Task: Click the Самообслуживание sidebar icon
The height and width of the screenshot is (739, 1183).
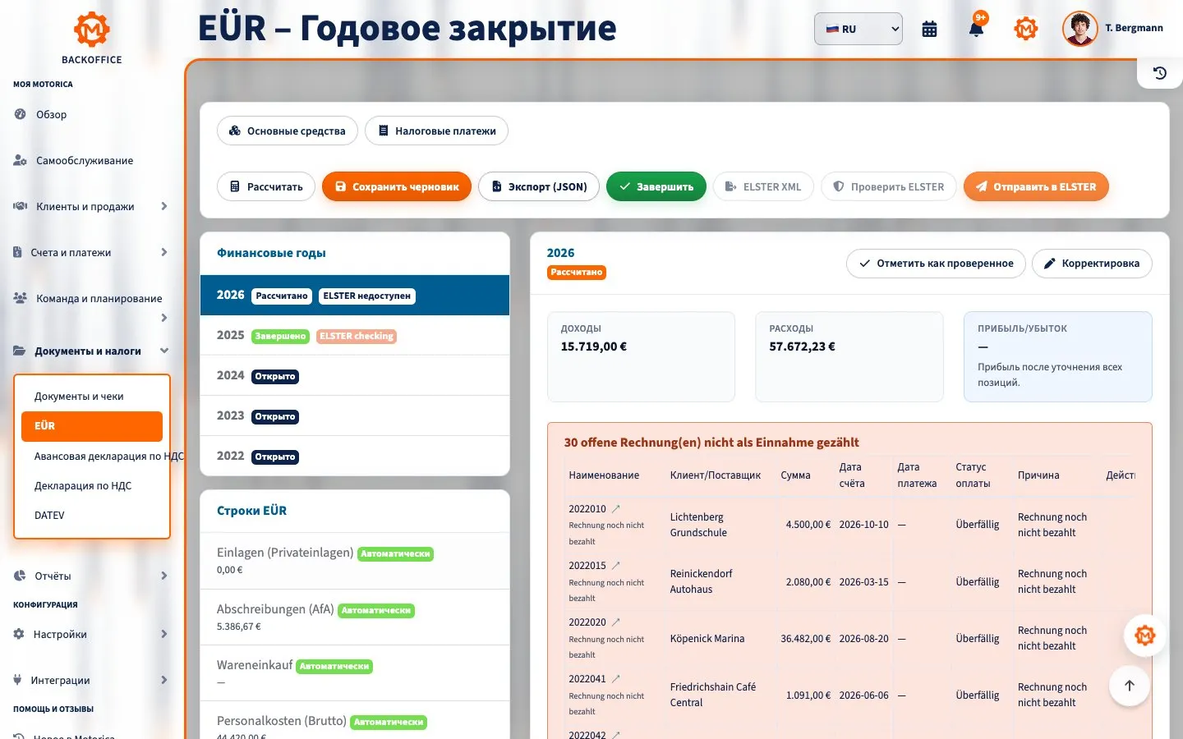Action: pos(20,160)
